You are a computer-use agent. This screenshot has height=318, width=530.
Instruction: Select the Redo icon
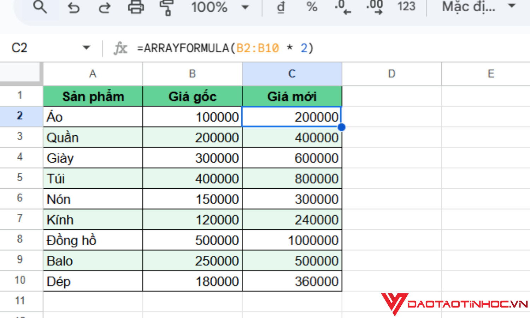[105, 8]
